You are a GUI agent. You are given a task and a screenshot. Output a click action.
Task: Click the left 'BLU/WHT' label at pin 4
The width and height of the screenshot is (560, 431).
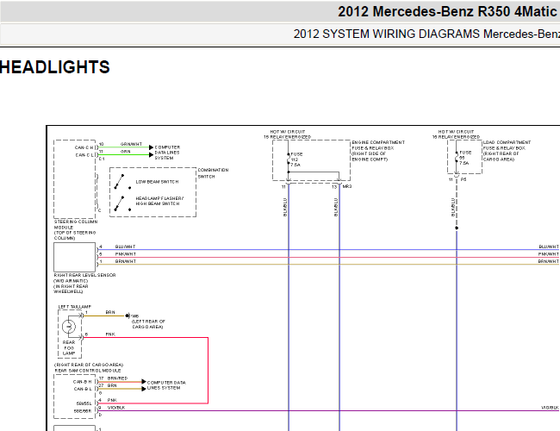(x=126, y=247)
